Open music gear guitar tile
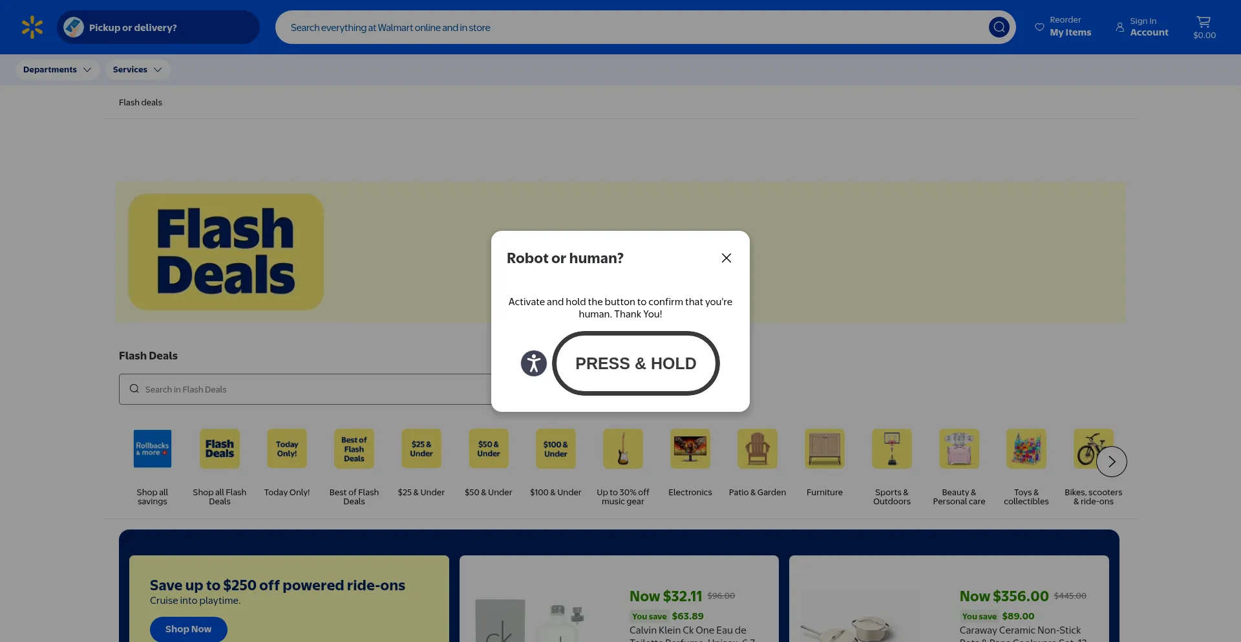This screenshot has width=1241, height=642. [x=623, y=467]
